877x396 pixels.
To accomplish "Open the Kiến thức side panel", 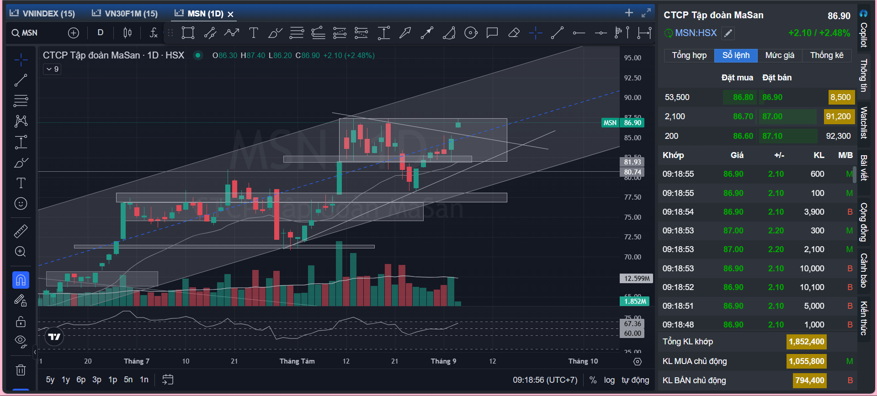I will click(863, 318).
